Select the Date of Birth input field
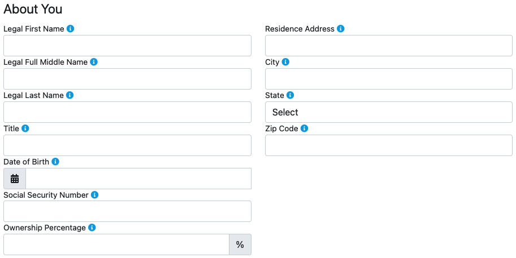Screen dimensions: 516x258 138,179
